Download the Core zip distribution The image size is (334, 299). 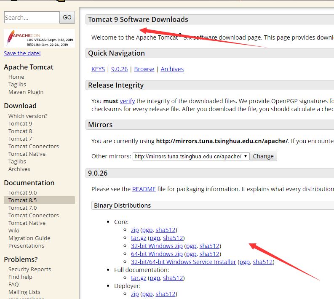pos(135,230)
